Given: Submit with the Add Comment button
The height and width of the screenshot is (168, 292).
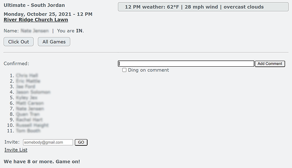Looking at the screenshot, I should (270, 64).
